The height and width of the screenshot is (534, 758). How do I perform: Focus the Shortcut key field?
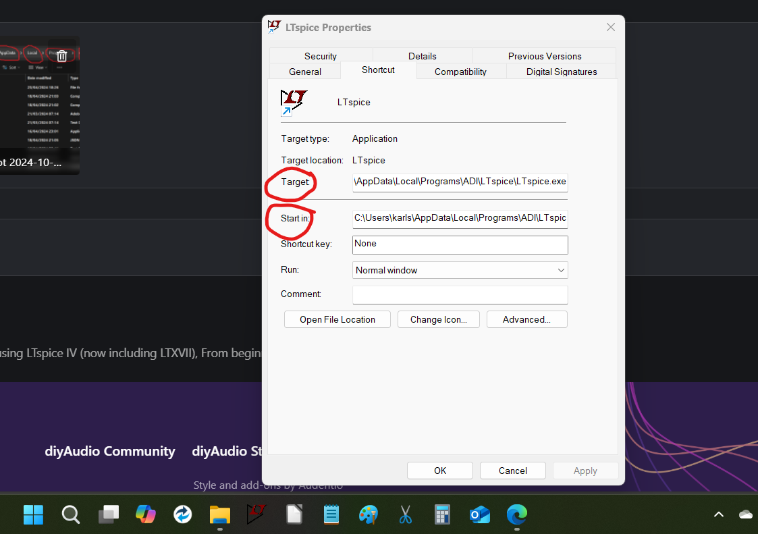tap(460, 245)
